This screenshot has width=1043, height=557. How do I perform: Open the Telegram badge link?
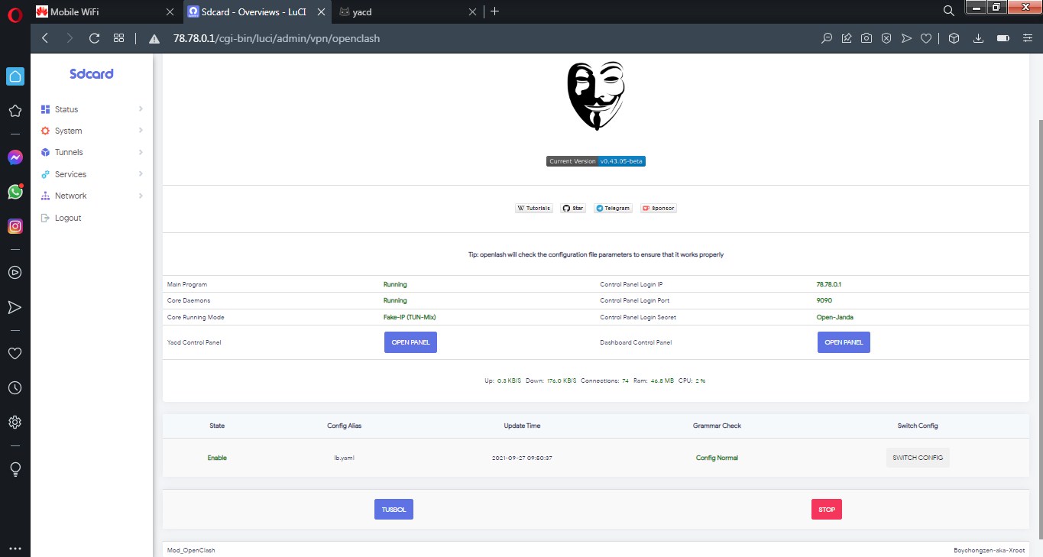613,208
